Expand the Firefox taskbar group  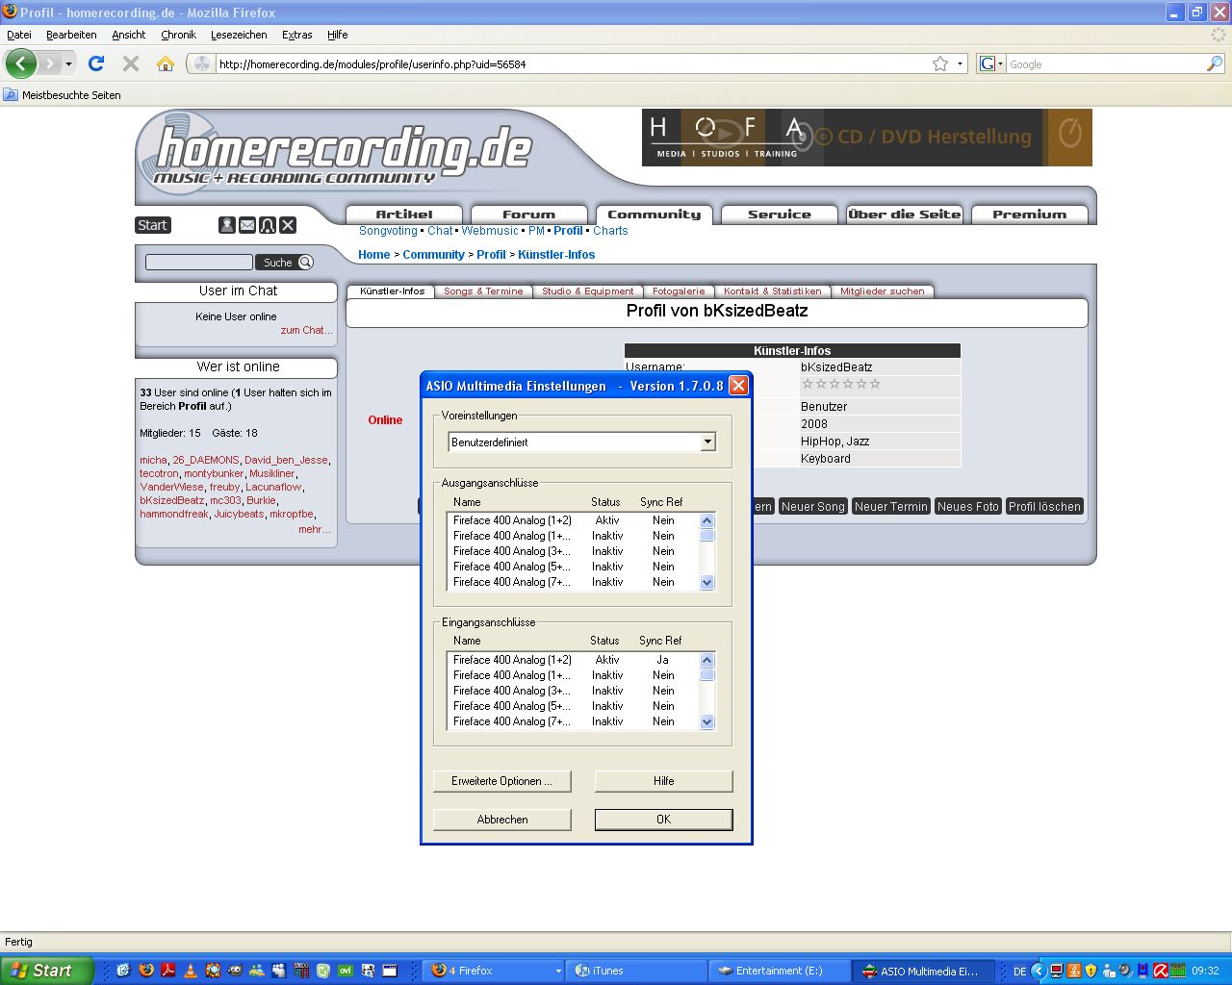click(x=558, y=972)
